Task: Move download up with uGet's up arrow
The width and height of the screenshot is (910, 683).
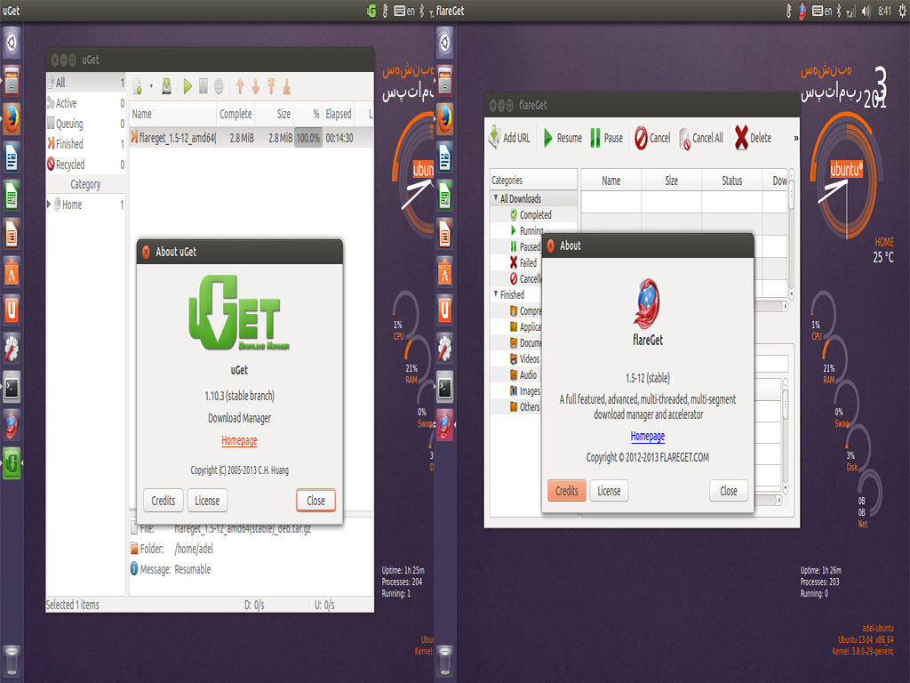Action: (x=240, y=86)
